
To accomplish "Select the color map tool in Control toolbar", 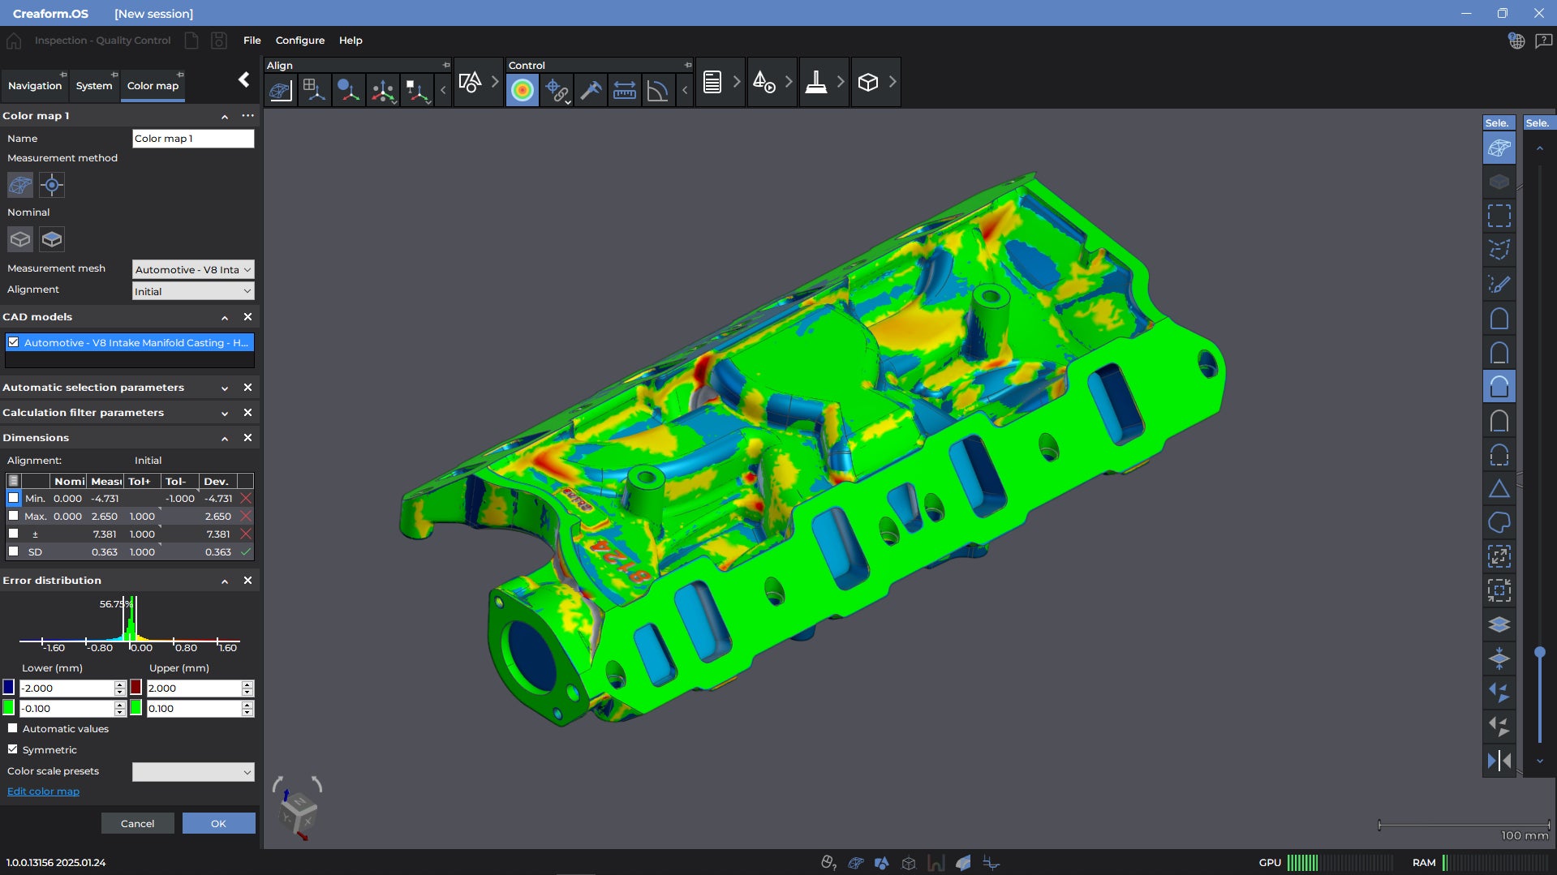I will coord(523,89).
